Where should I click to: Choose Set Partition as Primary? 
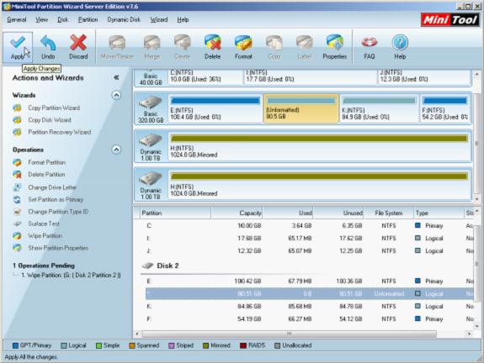click(56, 199)
